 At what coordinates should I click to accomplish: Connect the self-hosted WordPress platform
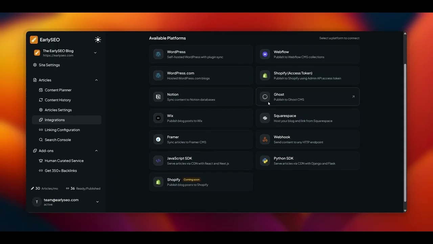coord(201,54)
